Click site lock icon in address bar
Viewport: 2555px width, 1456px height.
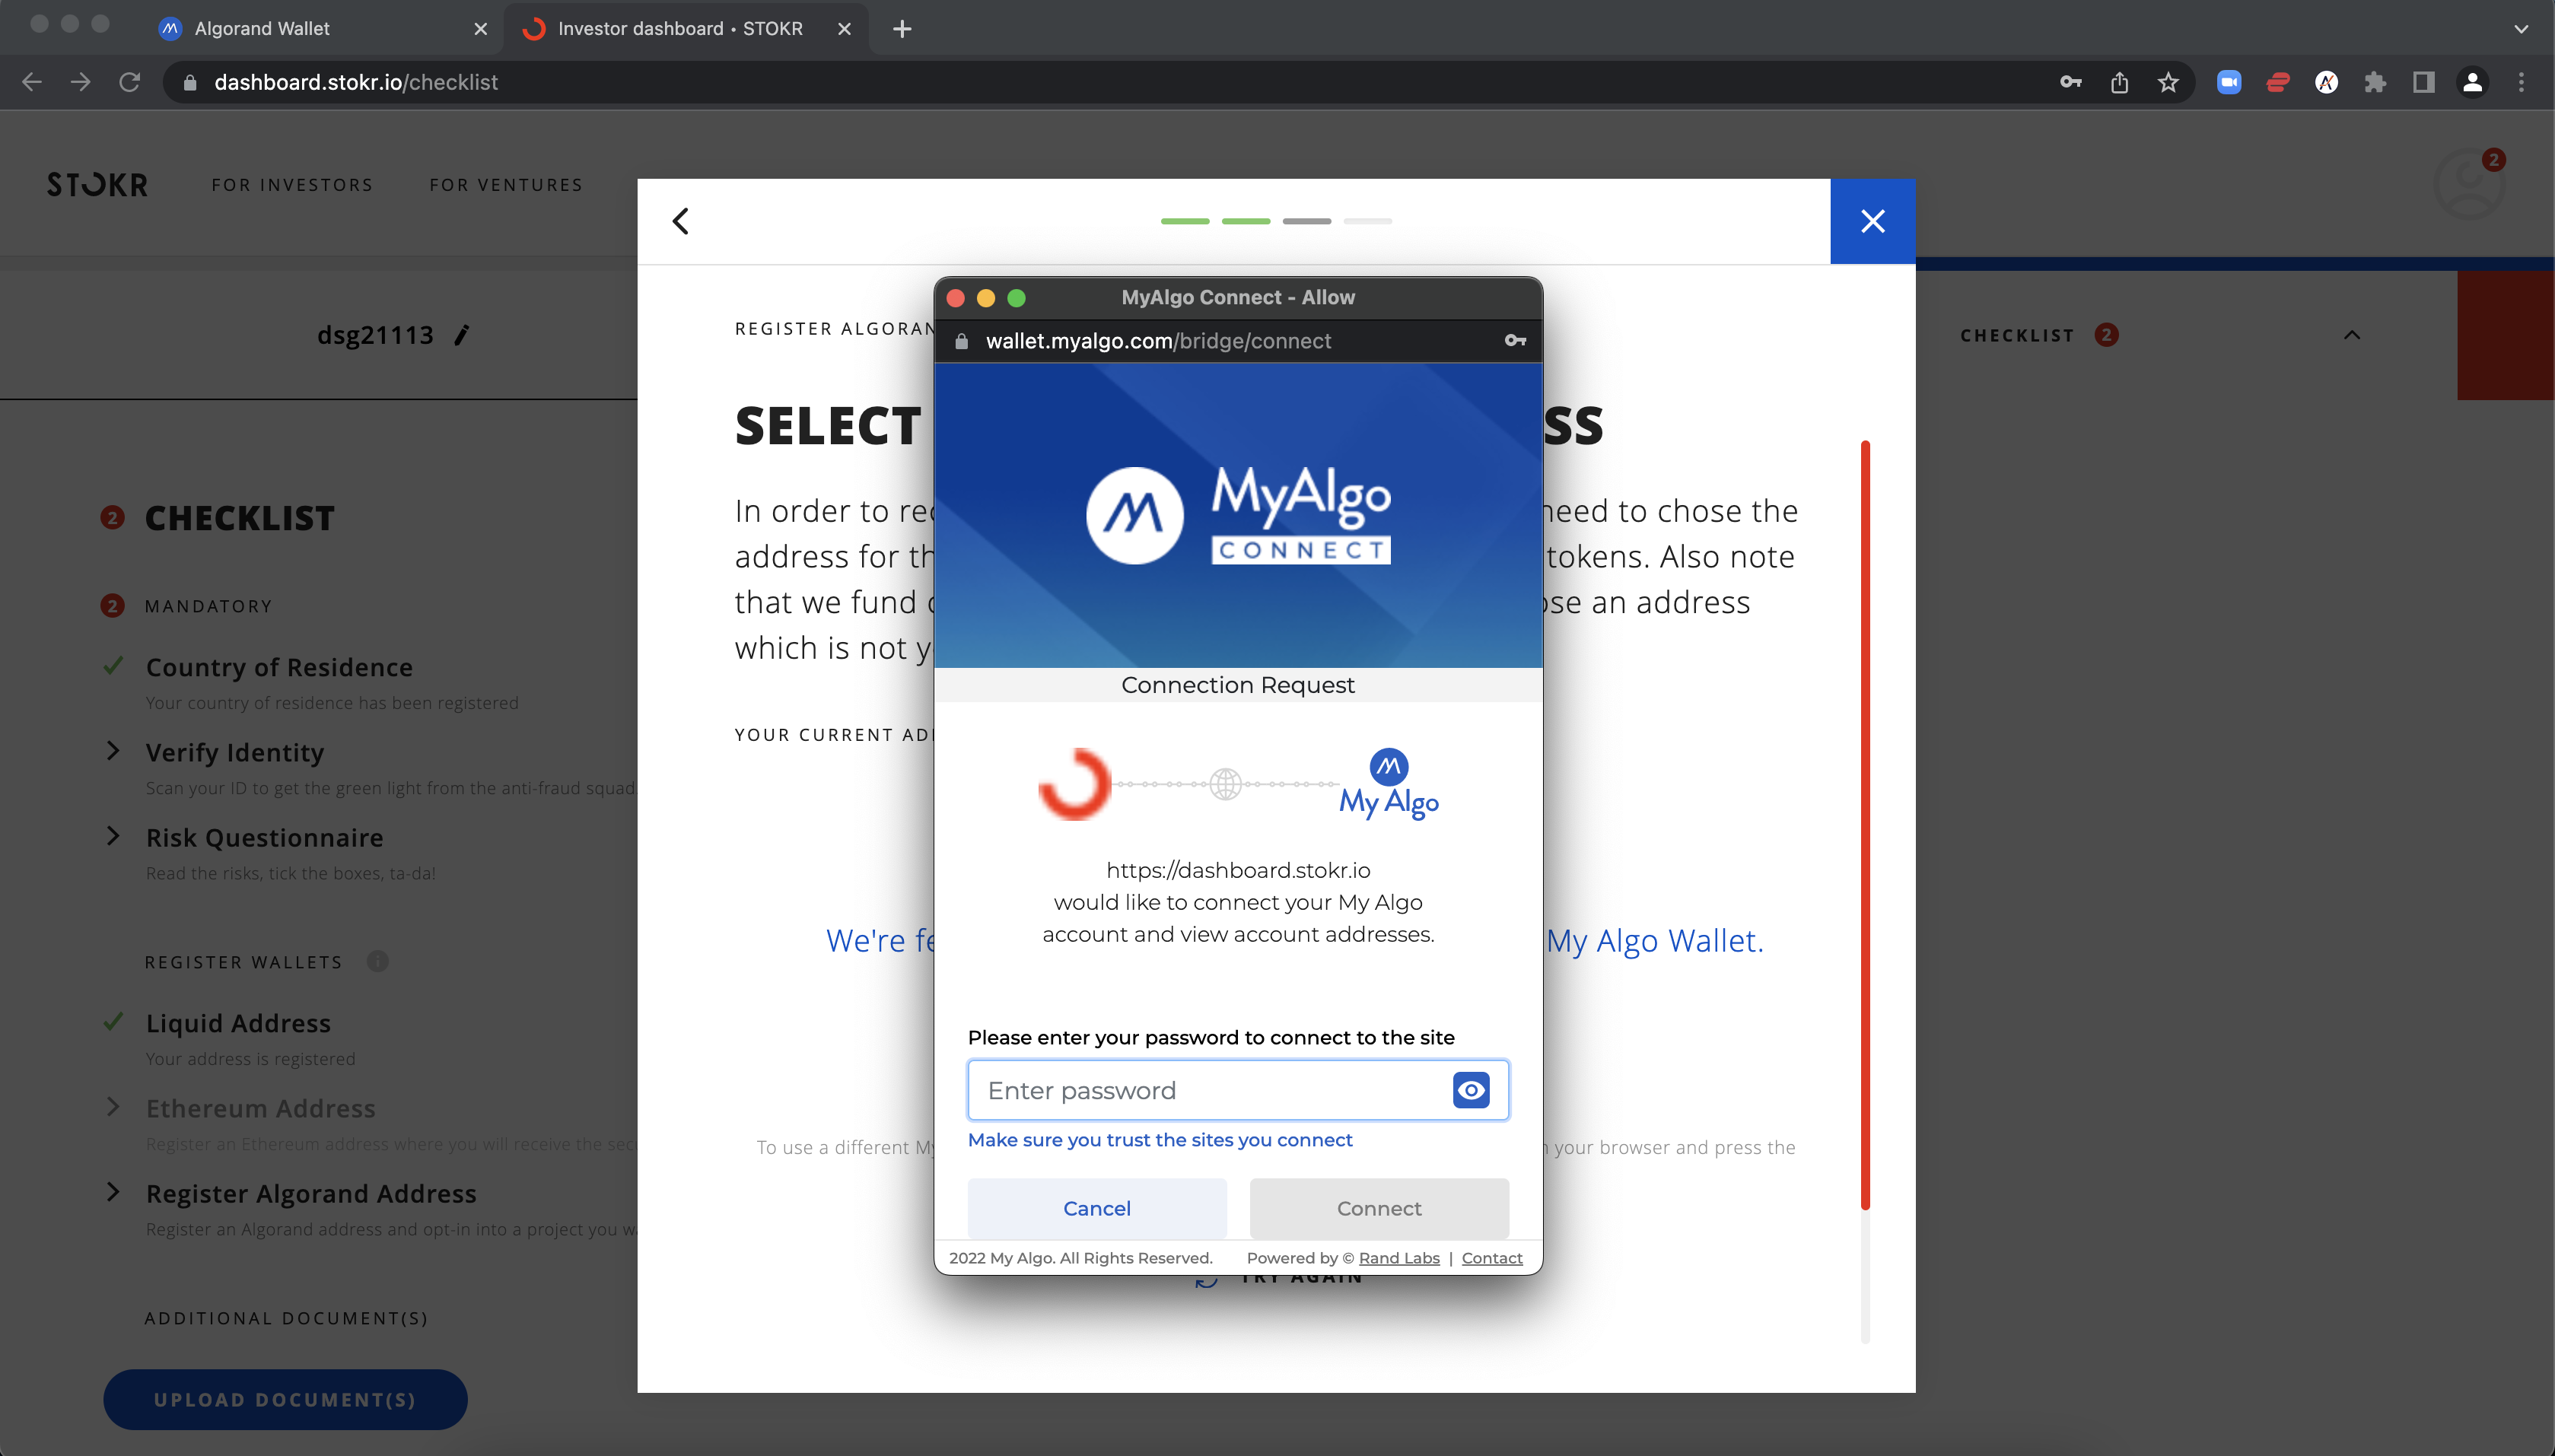click(189, 83)
